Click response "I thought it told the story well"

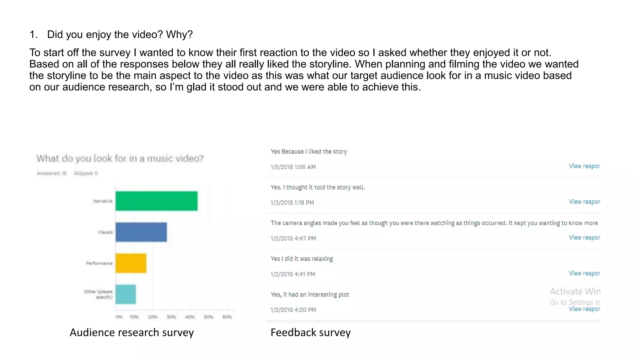[318, 187]
